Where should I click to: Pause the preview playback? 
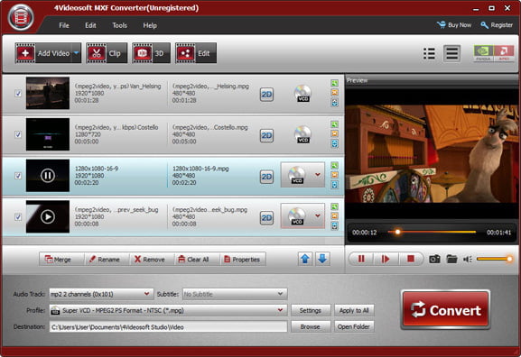[361, 259]
